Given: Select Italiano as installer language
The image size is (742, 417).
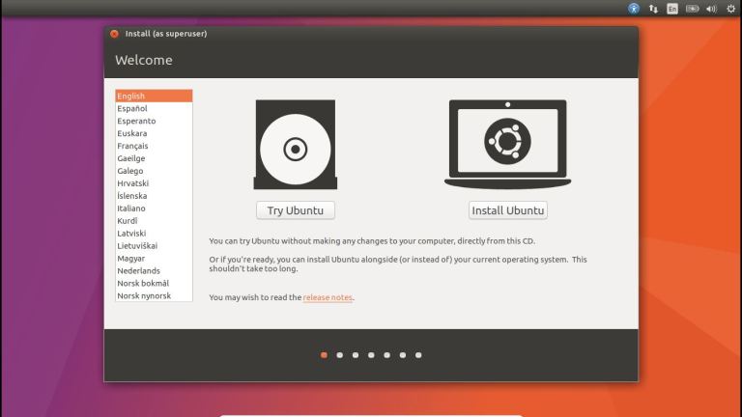Looking at the screenshot, I should 154,208.
